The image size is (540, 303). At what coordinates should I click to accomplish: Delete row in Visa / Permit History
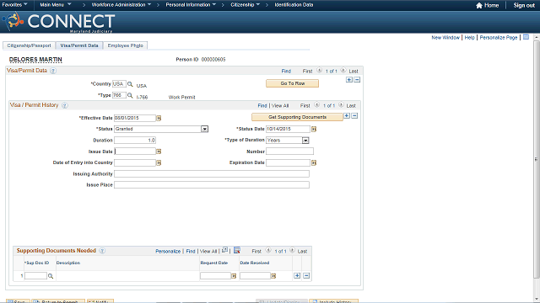(354, 116)
